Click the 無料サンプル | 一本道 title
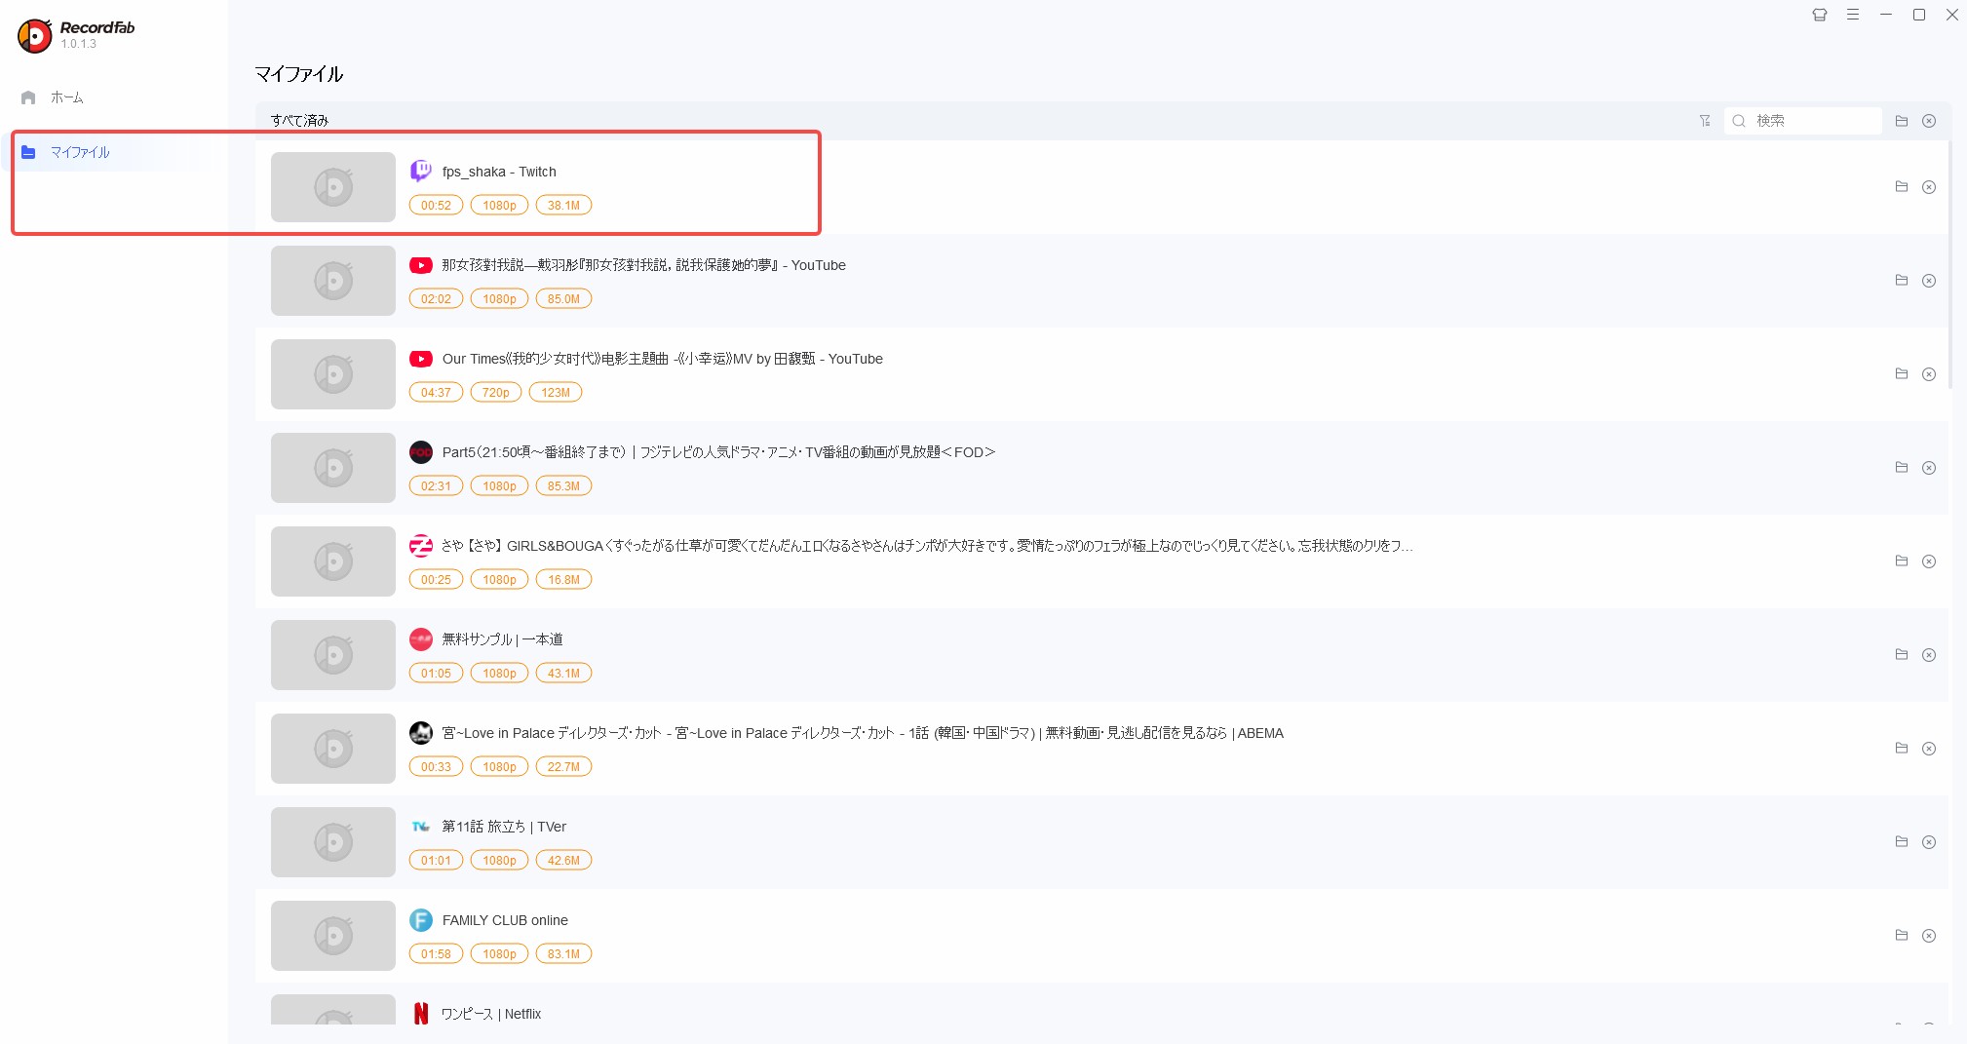This screenshot has height=1044, width=1967. click(x=502, y=639)
